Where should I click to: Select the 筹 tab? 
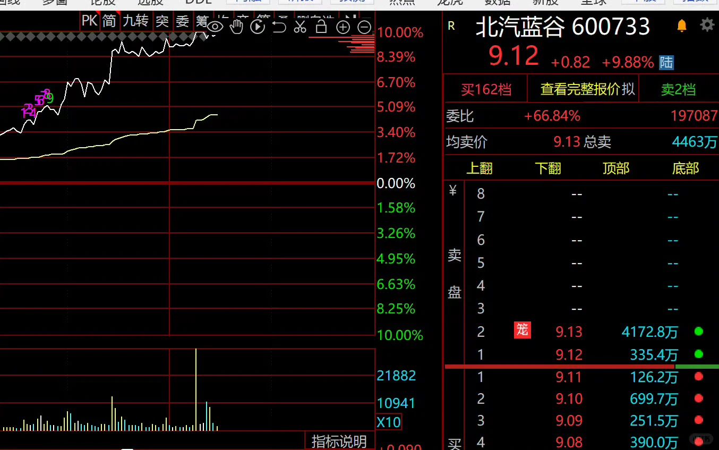202,21
